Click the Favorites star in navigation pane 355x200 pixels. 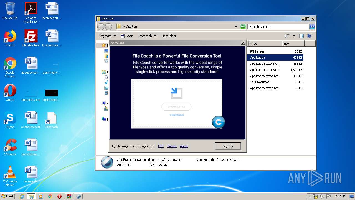click(103, 45)
